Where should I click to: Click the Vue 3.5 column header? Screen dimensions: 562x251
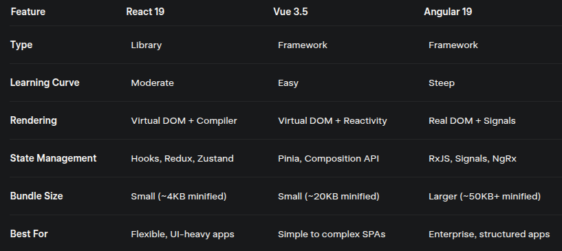pos(290,12)
